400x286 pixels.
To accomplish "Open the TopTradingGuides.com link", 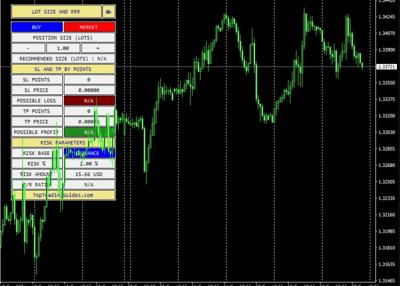I will point(63,195).
